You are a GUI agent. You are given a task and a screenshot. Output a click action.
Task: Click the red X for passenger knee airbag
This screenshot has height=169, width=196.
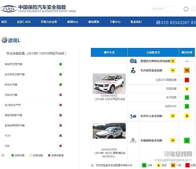click(x=61, y=125)
